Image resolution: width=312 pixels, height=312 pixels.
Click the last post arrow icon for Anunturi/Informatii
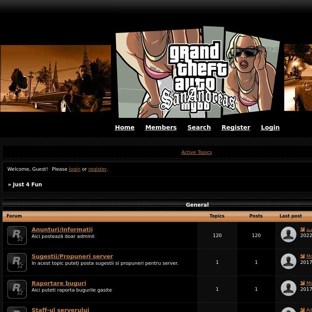(x=302, y=230)
